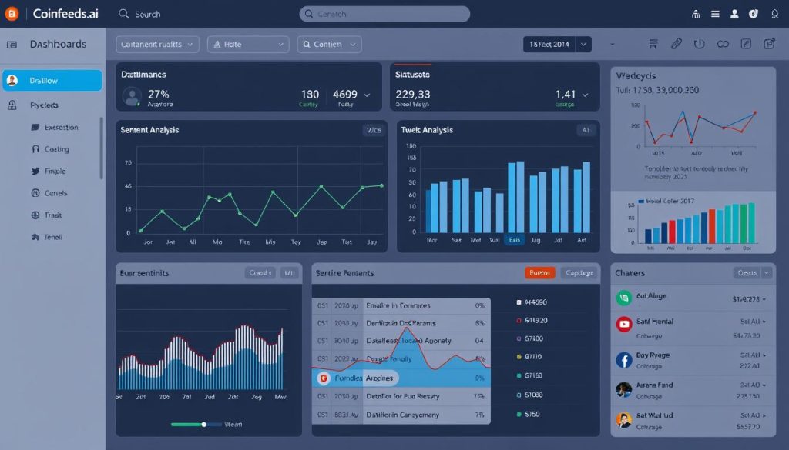Click the chat bubbles icon in toolbar
The height and width of the screenshot is (450, 789).
[723, 44]
